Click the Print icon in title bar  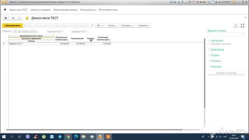[x=175, y=2]
